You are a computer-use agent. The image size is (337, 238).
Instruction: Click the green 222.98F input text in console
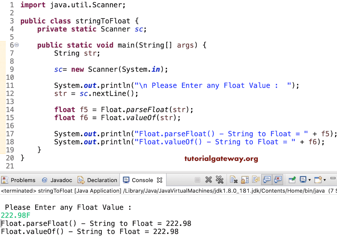coord(15,215)
